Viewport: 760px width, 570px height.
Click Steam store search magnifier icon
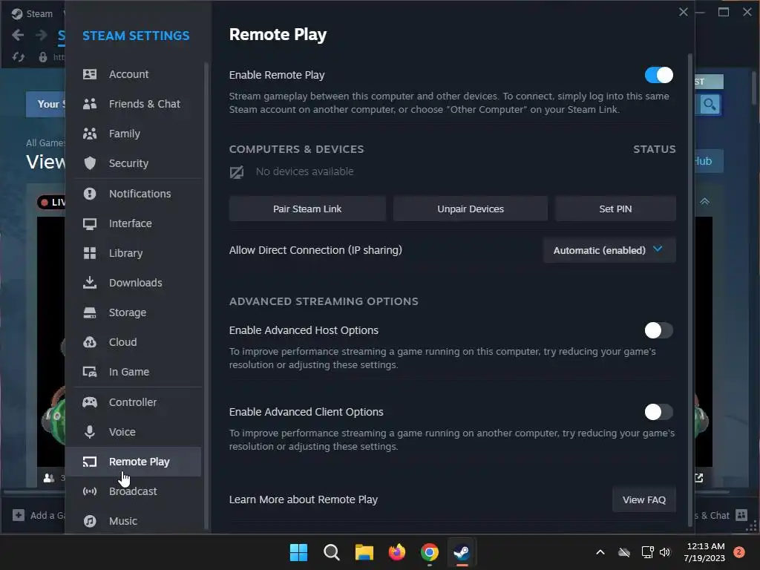(x=710, y=104)
